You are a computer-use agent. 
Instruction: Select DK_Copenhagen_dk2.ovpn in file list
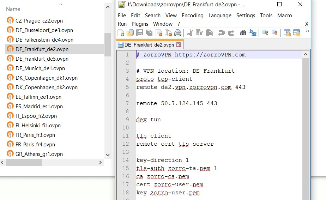tap(47, 87)
